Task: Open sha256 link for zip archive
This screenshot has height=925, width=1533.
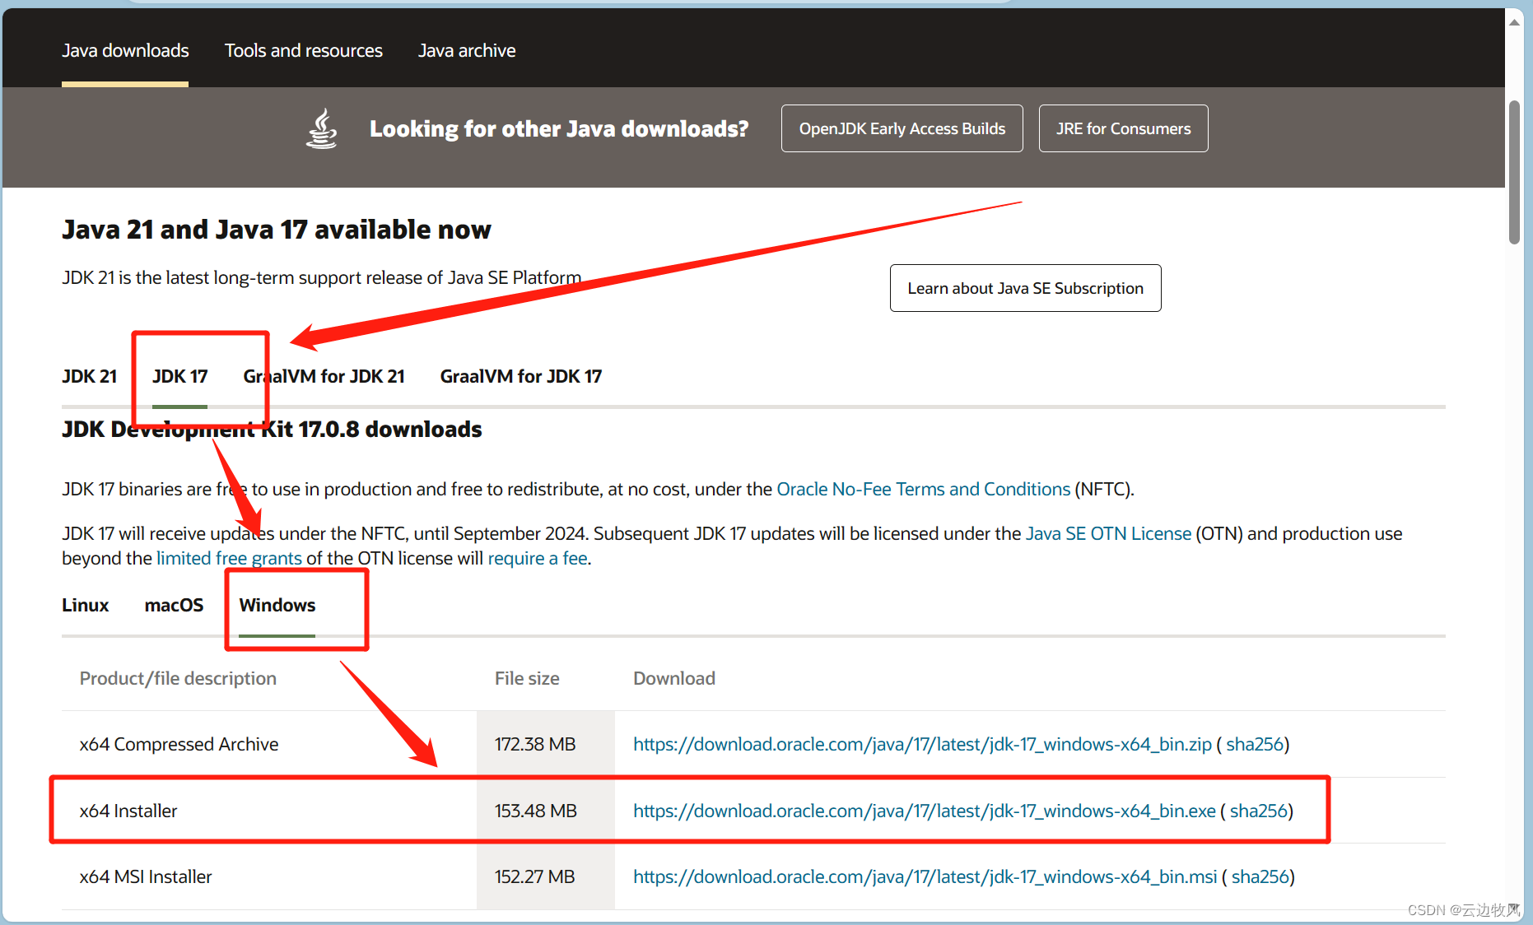Action: click(1255, 744)
